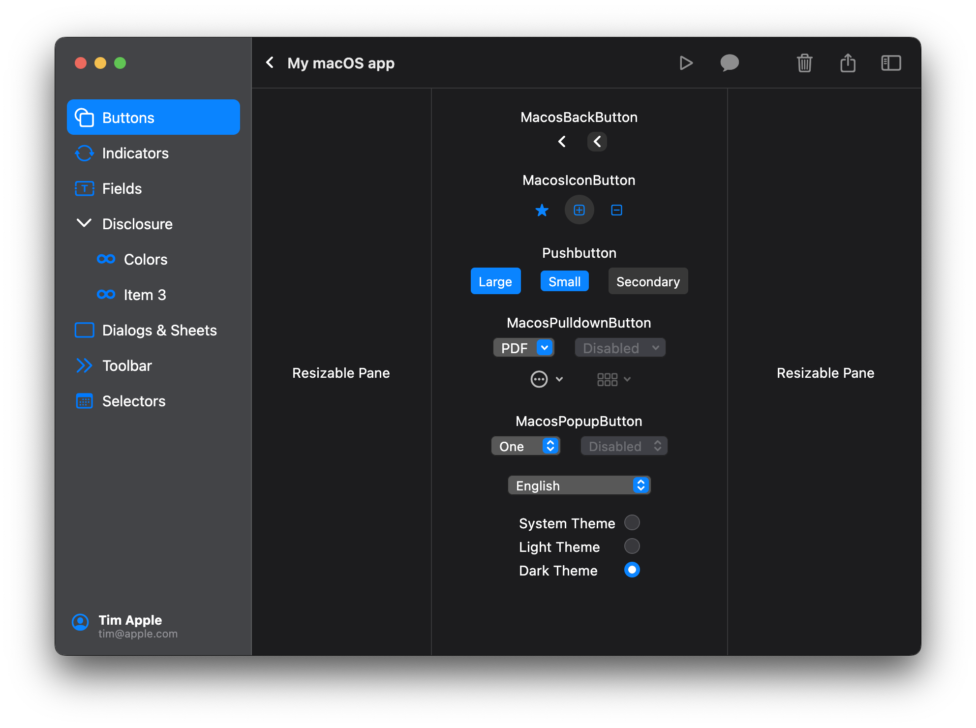Viewport: 976px width, 728px height.
Task: Toggle the sidebar panel icon
Action: coord(891,63)
